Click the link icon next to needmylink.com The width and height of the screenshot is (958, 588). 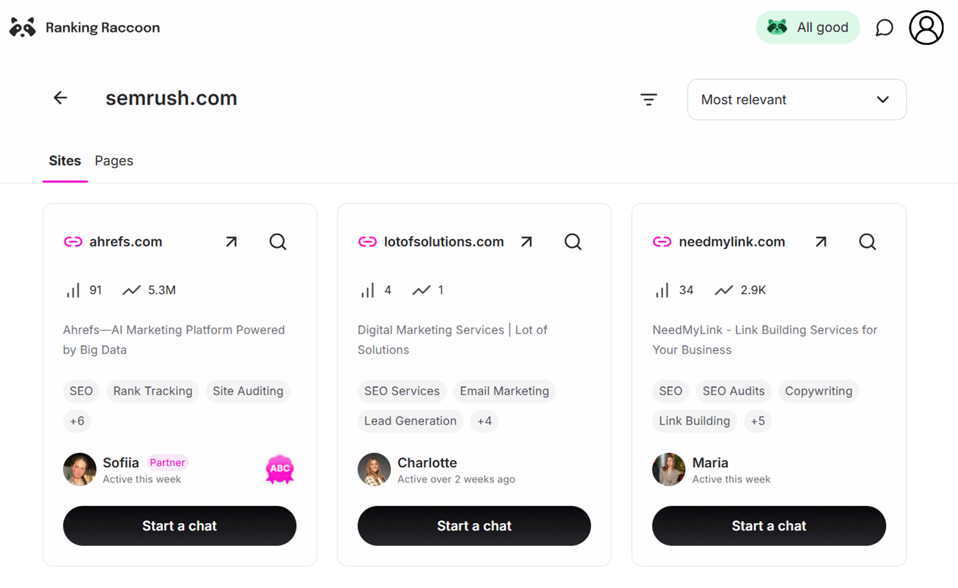pyautogui.click(x=662, y=241)
